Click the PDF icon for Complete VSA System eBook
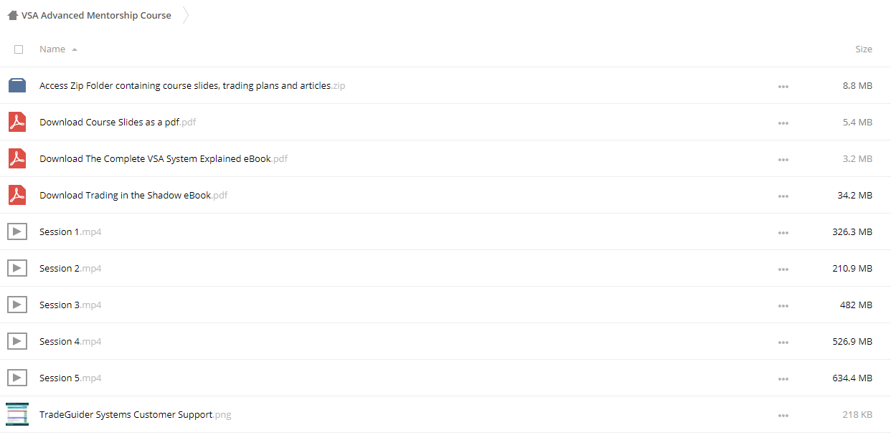 (17, 158)
